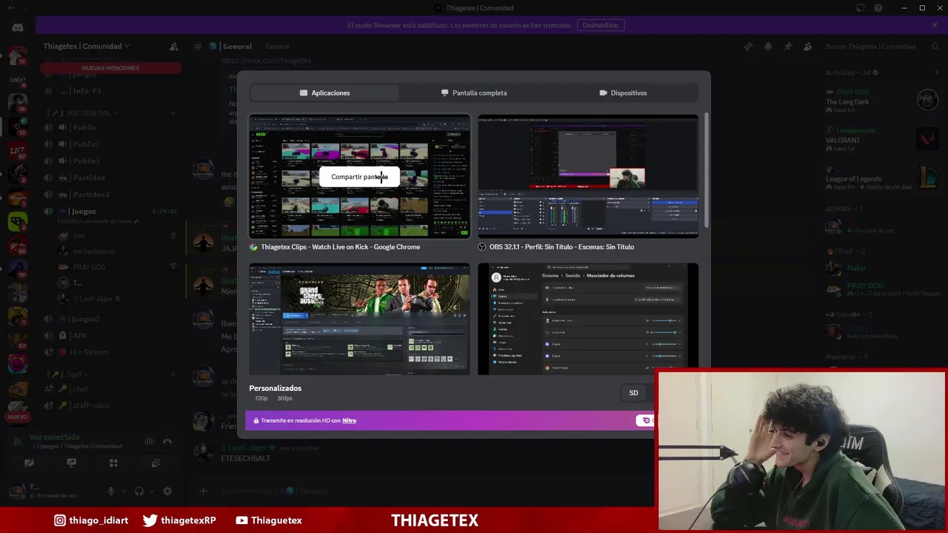The height and width of the screenshot is (533, 948).
Task: Join Public3 voice channel
Action: tap(110, 161)
